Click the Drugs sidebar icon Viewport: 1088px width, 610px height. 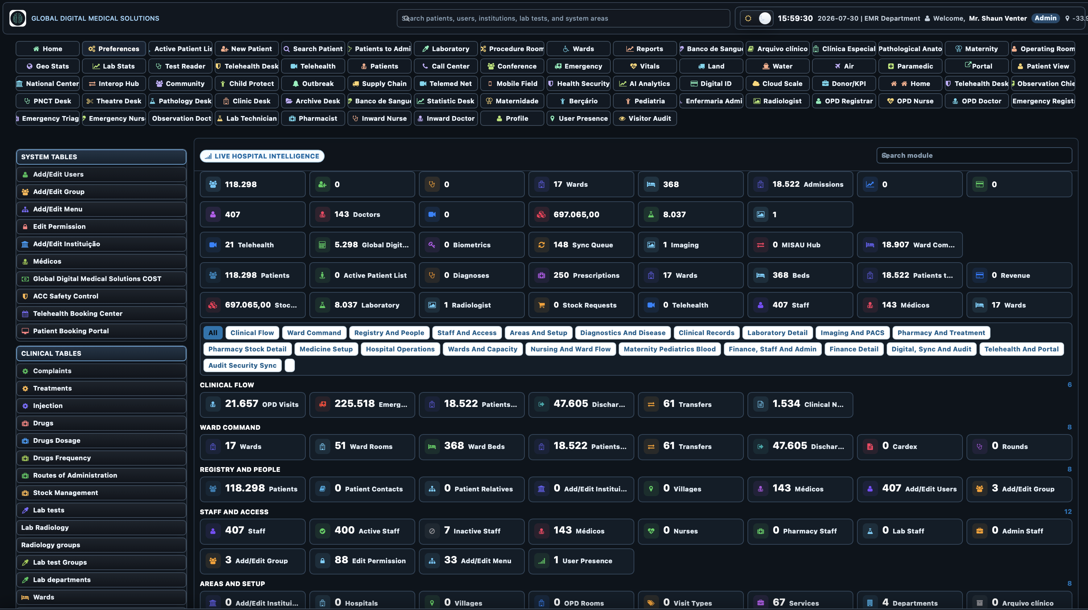(25, 423)
